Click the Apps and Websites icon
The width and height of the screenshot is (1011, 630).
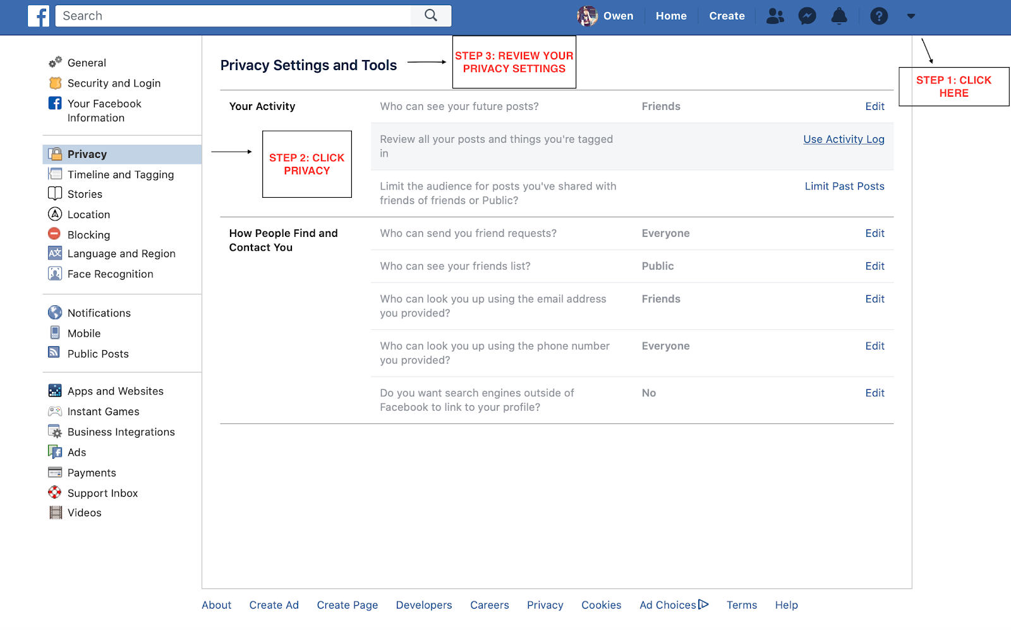(55, 391)
